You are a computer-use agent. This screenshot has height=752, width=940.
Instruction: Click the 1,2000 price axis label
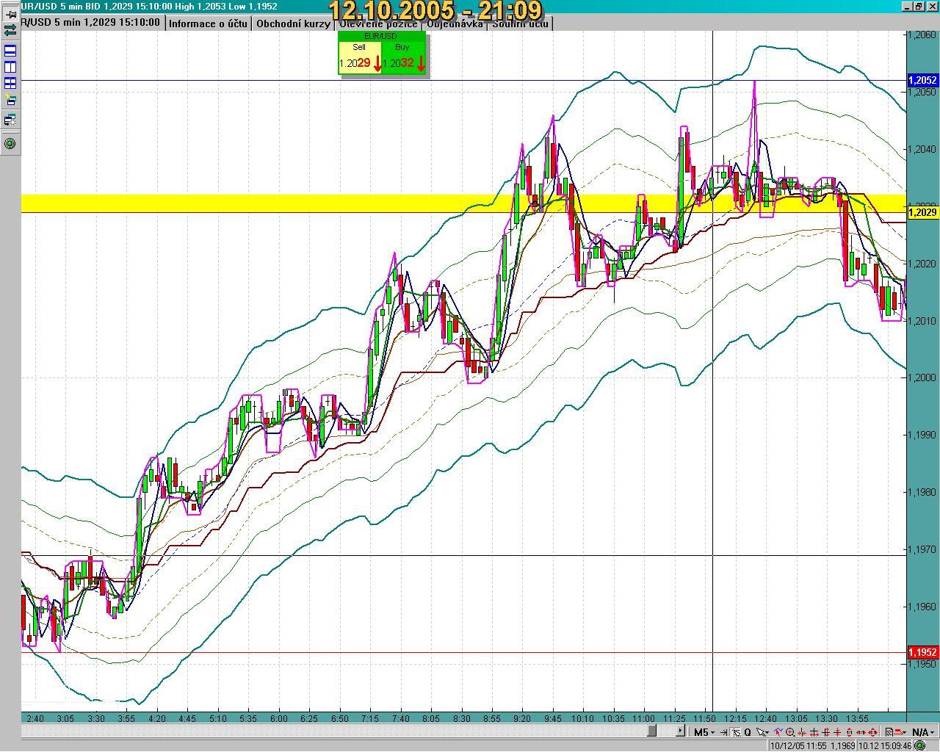click(923, 377)
